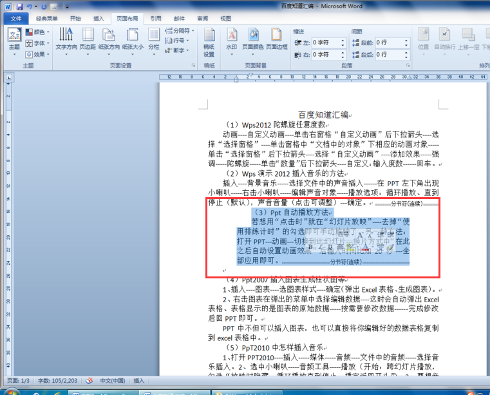Click the 中文(中国) language indicator
490x395 pixels.
[113, 381]
